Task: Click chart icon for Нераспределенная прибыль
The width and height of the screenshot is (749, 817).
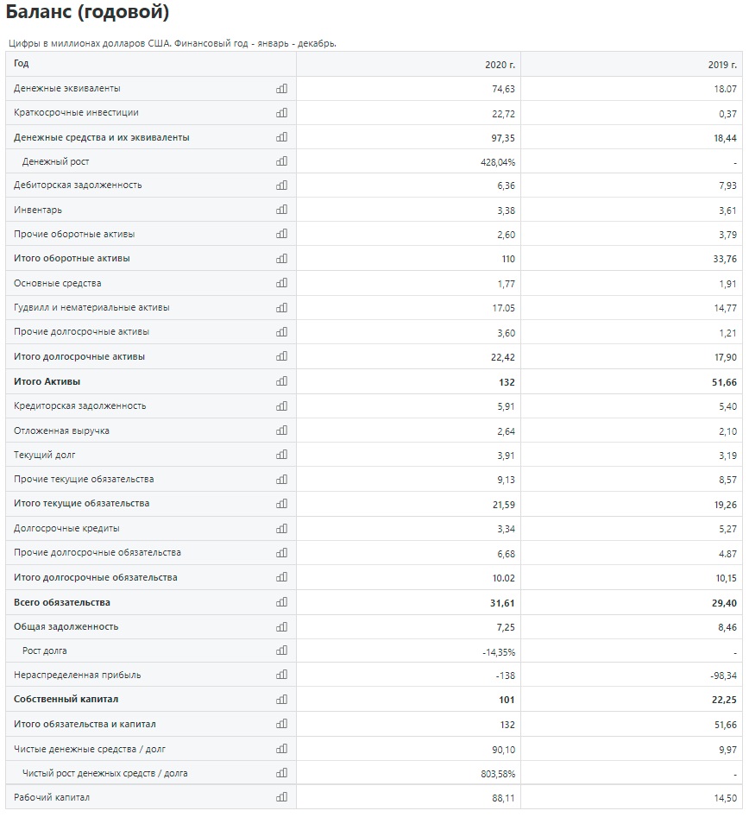Action: [281, 675]
